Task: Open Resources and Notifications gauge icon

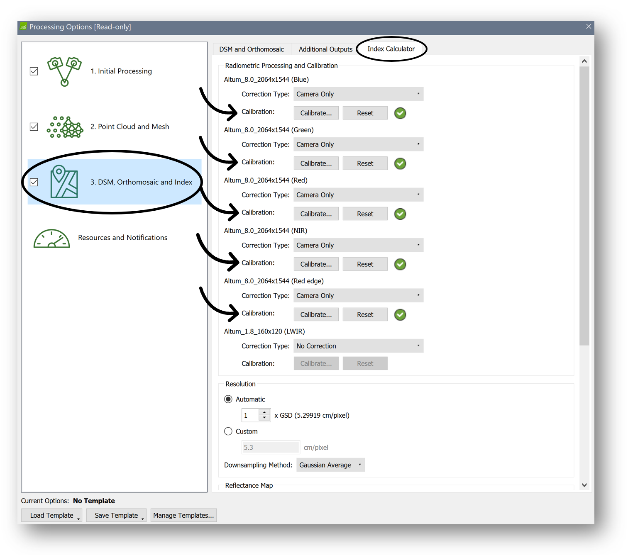Action: [51, 239]
